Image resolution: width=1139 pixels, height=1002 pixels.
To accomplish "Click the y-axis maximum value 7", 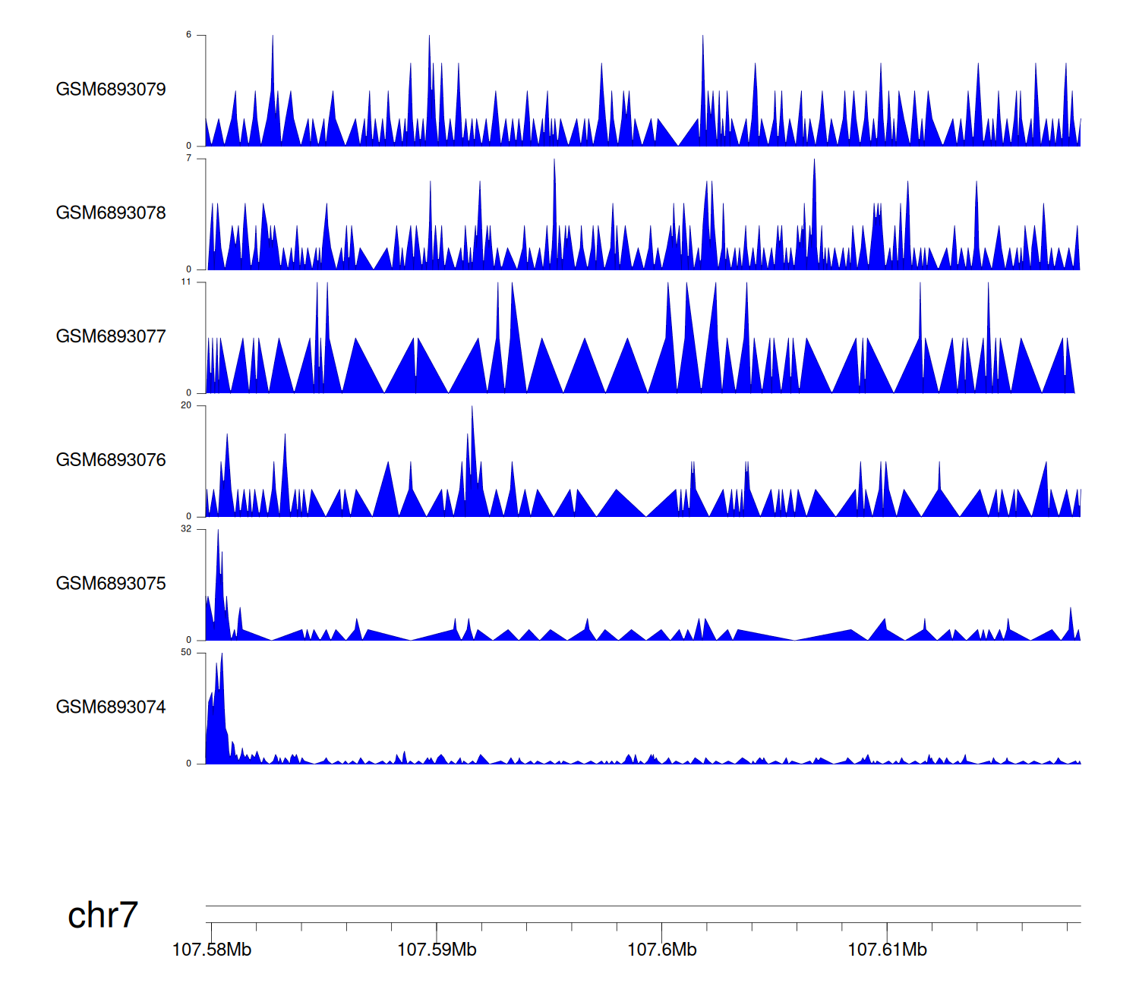I will (189, 159).
